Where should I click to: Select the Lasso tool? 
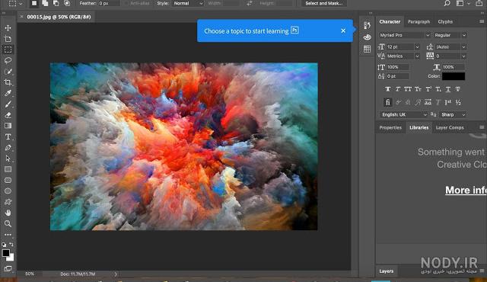pos(8,60)
